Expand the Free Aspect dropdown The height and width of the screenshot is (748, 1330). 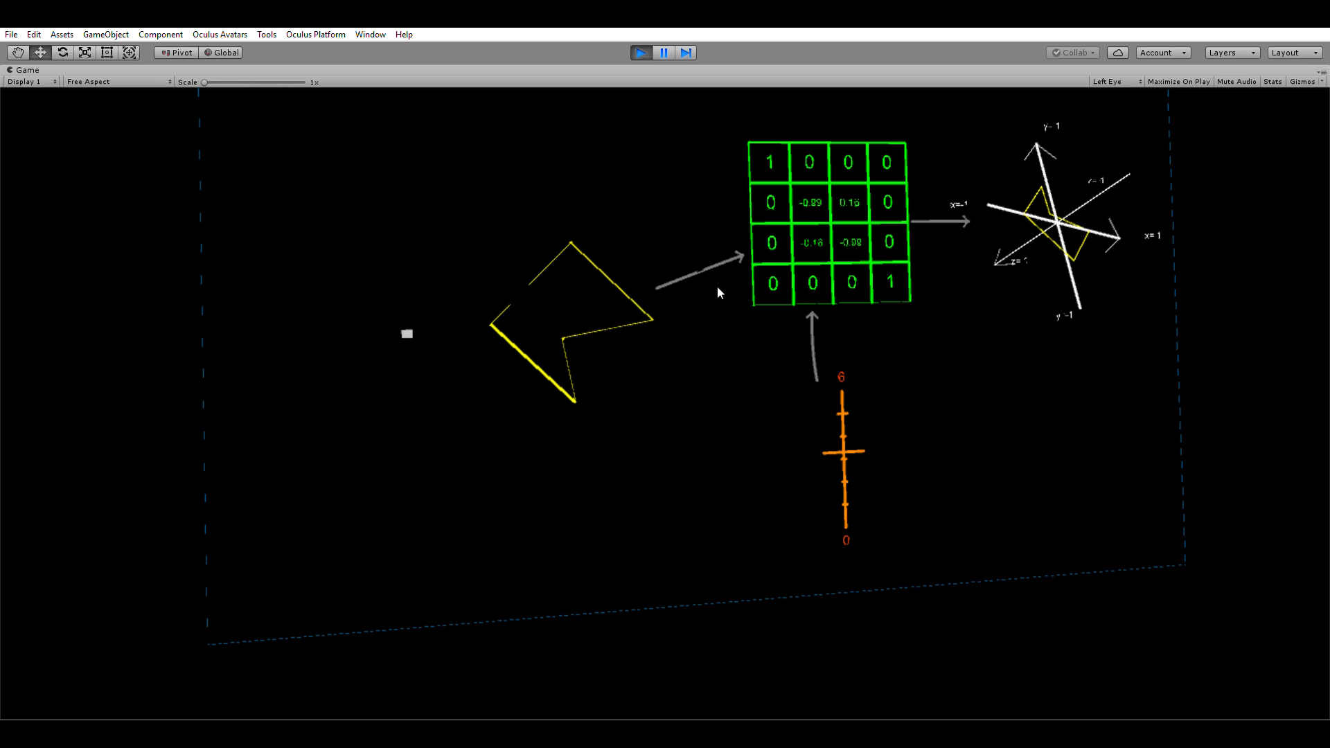[118, 82]
